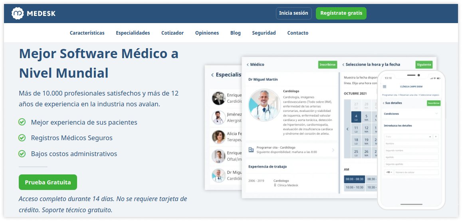Click the MEDESK brand name

click(41, 14)
